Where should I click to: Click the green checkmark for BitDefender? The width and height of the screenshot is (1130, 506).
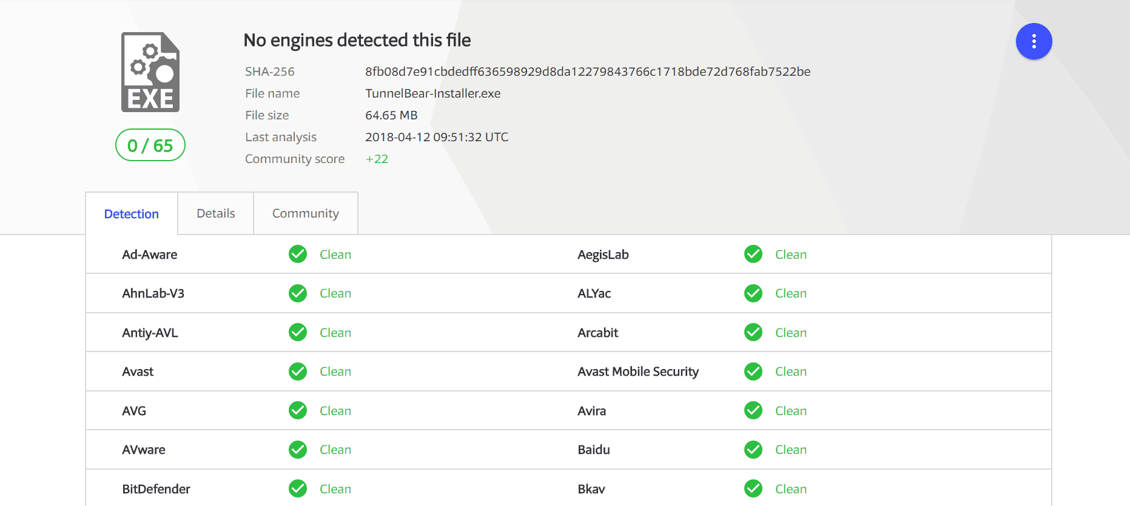(x=298, y=488)
